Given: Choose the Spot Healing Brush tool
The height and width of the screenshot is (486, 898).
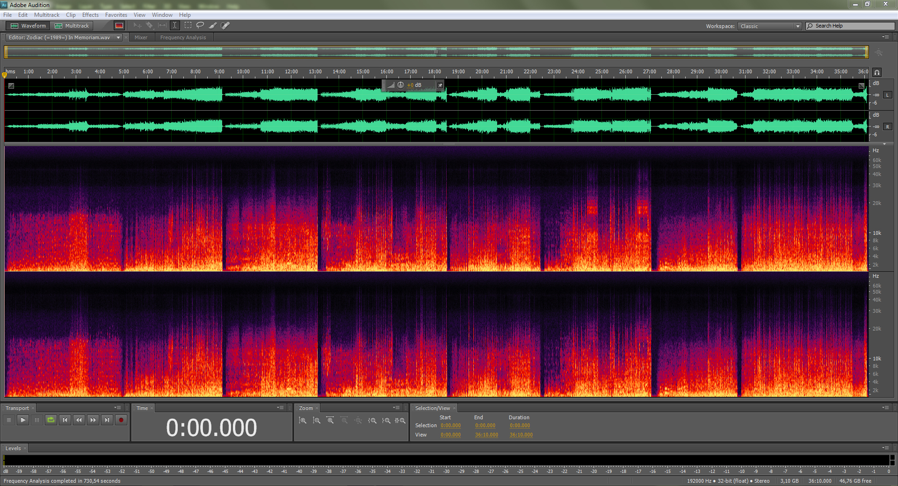Looking at the screenshot, I should pyautogui.click(x=225, y=25).
